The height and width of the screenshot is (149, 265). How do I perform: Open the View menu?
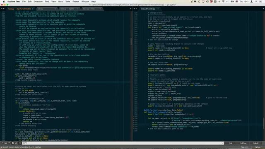point(53,2)
